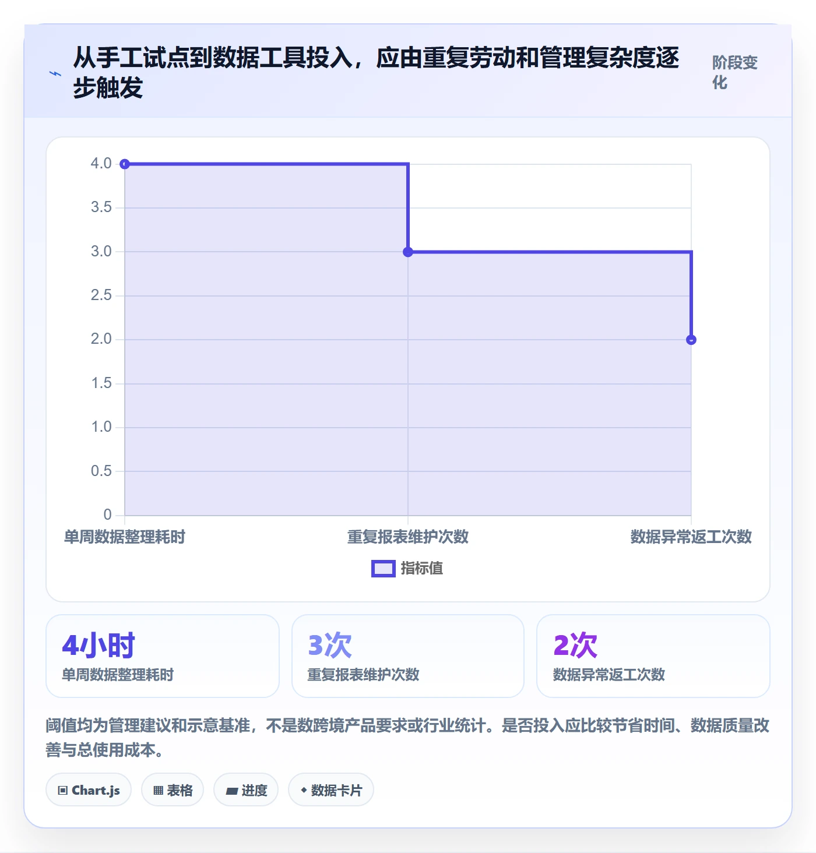
Task: Select the 进度 tag
Action: pyautogui.click(x=246, y=790)
